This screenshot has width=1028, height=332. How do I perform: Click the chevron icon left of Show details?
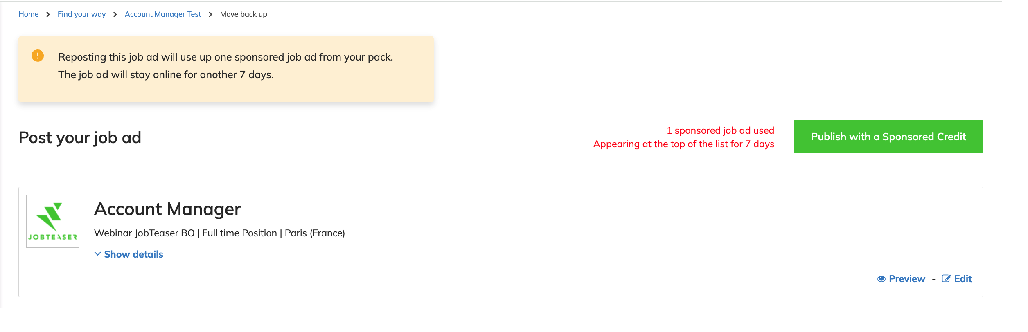(x=97, y=254)
